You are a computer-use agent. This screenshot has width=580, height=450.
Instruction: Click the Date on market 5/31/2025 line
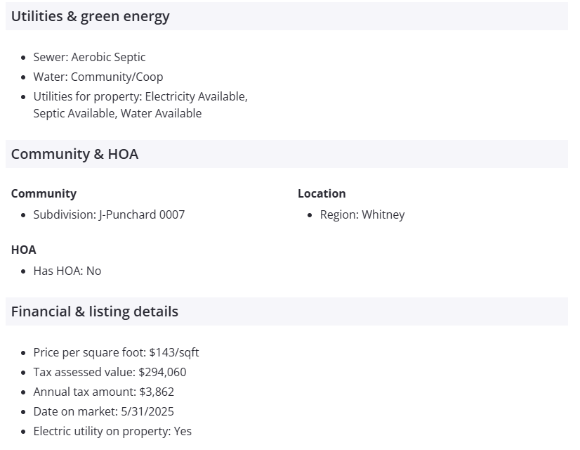click(x=103, y=411)
